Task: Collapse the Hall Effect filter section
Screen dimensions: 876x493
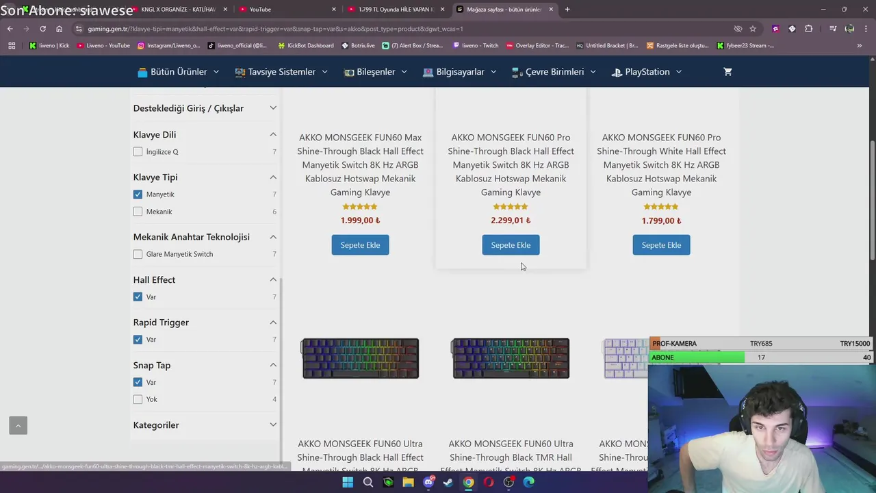Action: tap(273, 279)
